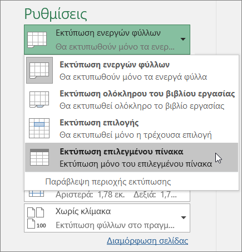
Task: Click text 'Θα εκτυπωθεί ολόκληρο το βιβλίο εργασίας'
Action: 142,106
